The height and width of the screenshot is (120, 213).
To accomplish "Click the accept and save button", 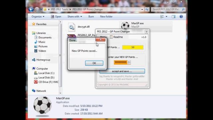I will (x=122, y=71).
